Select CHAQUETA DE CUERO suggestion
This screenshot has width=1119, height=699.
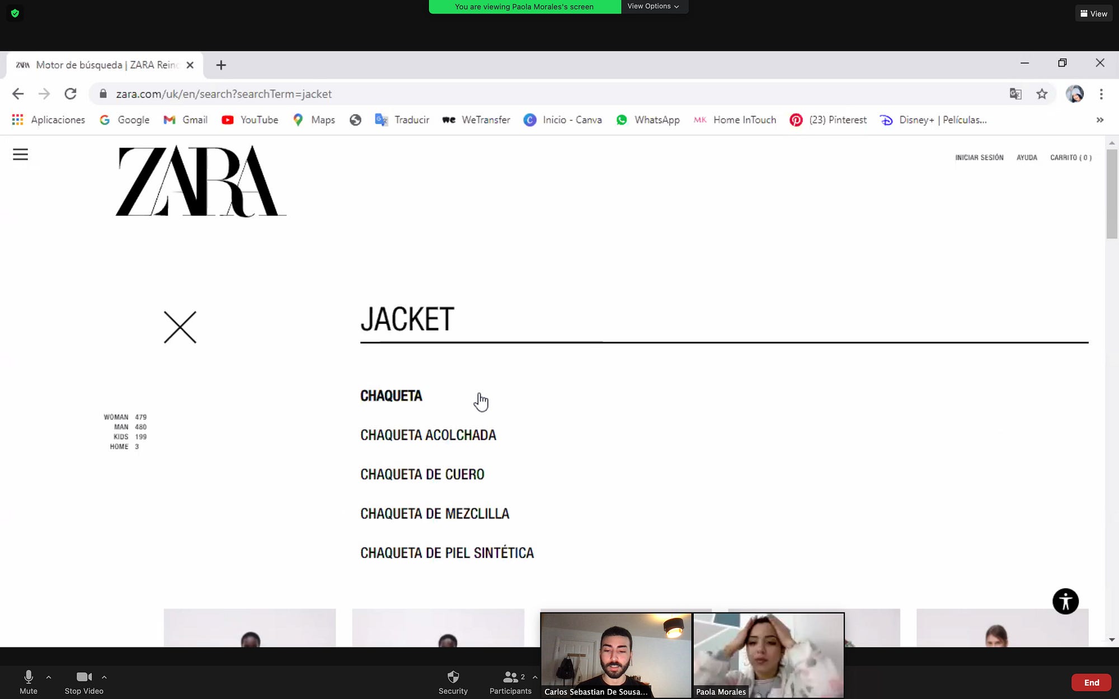tap(422, 474)
